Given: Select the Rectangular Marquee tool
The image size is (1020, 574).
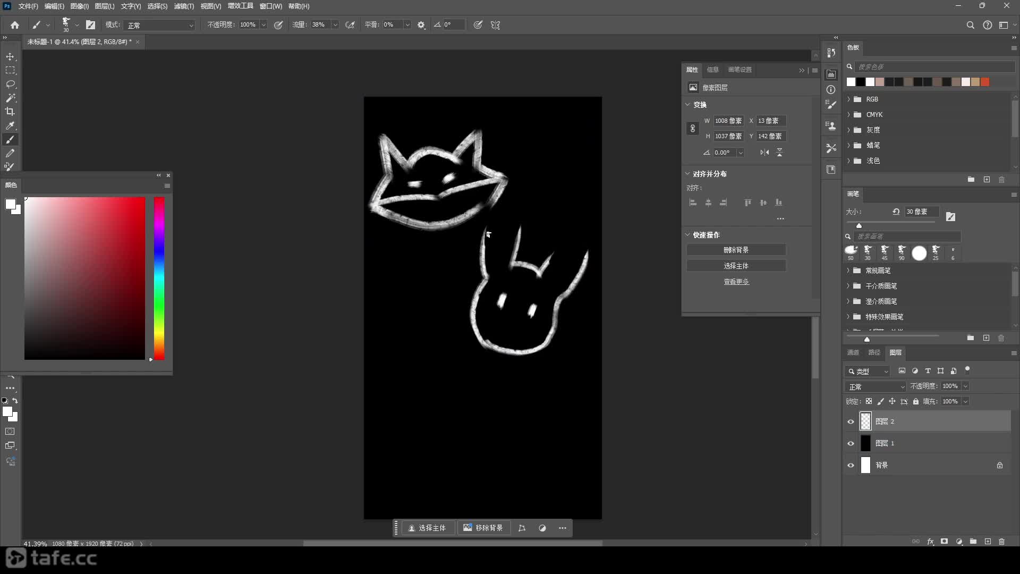Looking at the screenshot, I should pos(10,70).
